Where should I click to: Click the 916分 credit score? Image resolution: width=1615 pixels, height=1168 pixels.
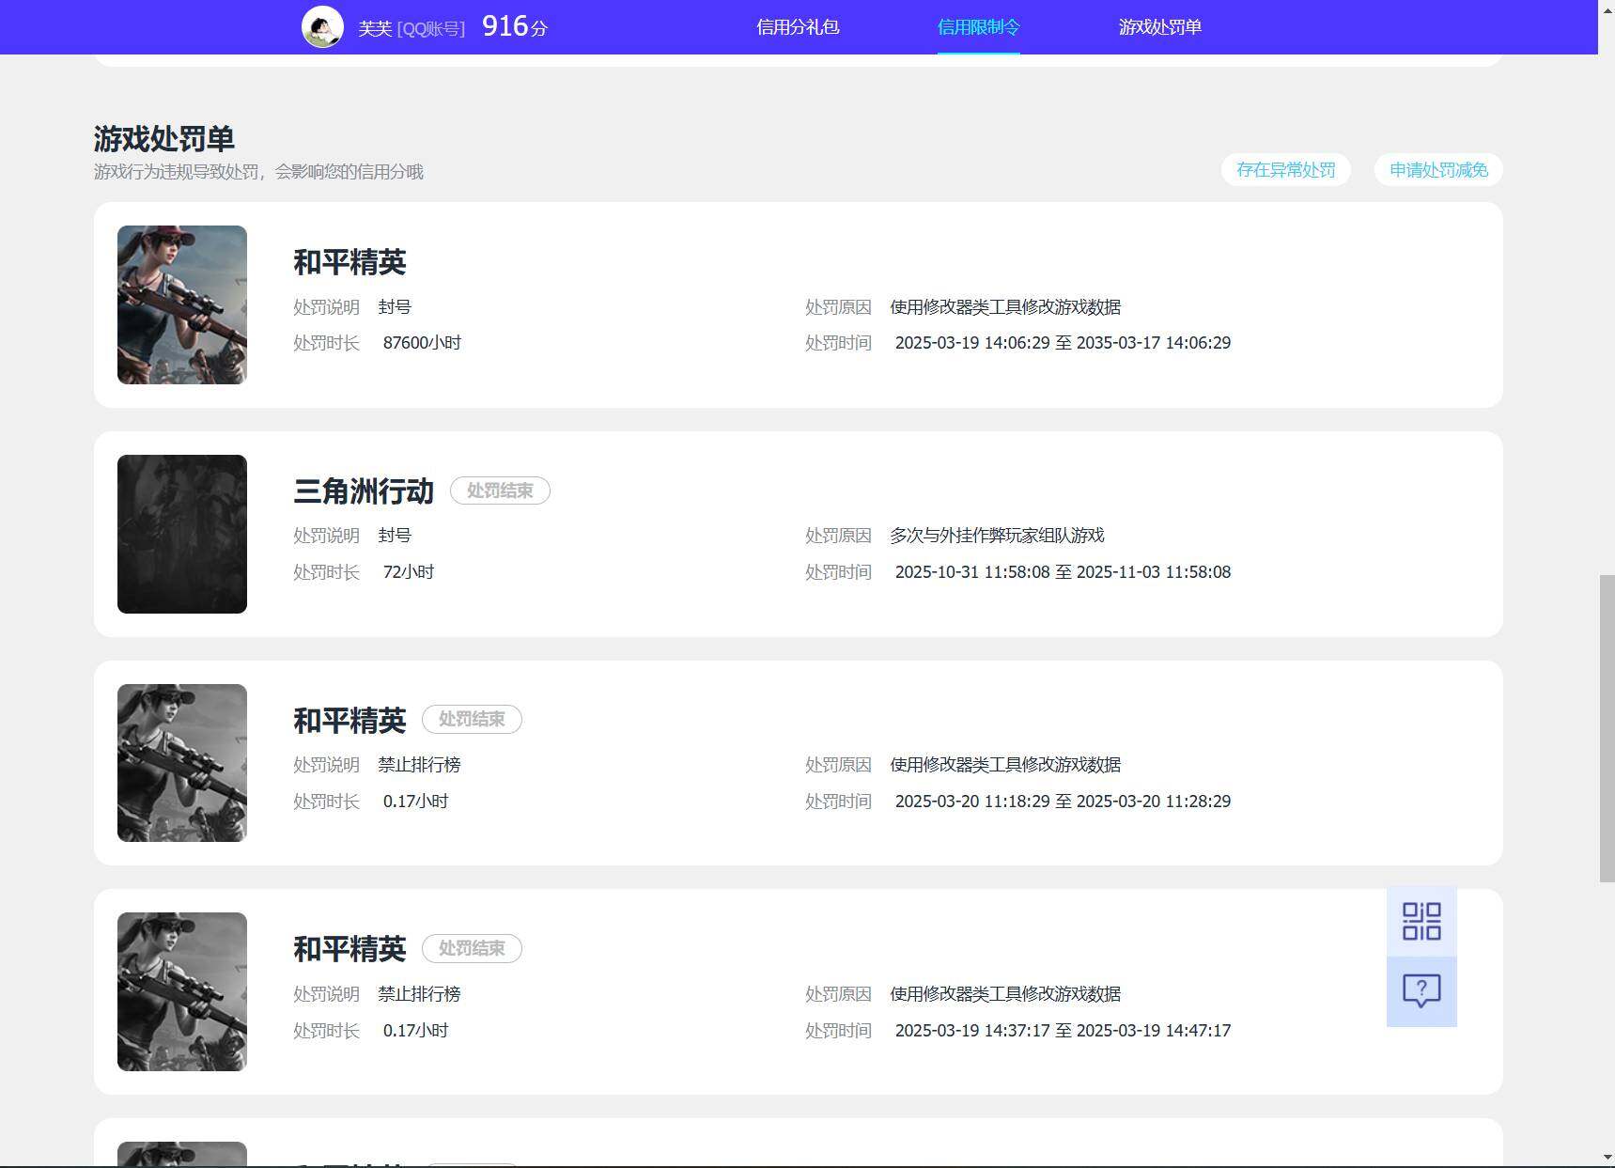[515, 26]
